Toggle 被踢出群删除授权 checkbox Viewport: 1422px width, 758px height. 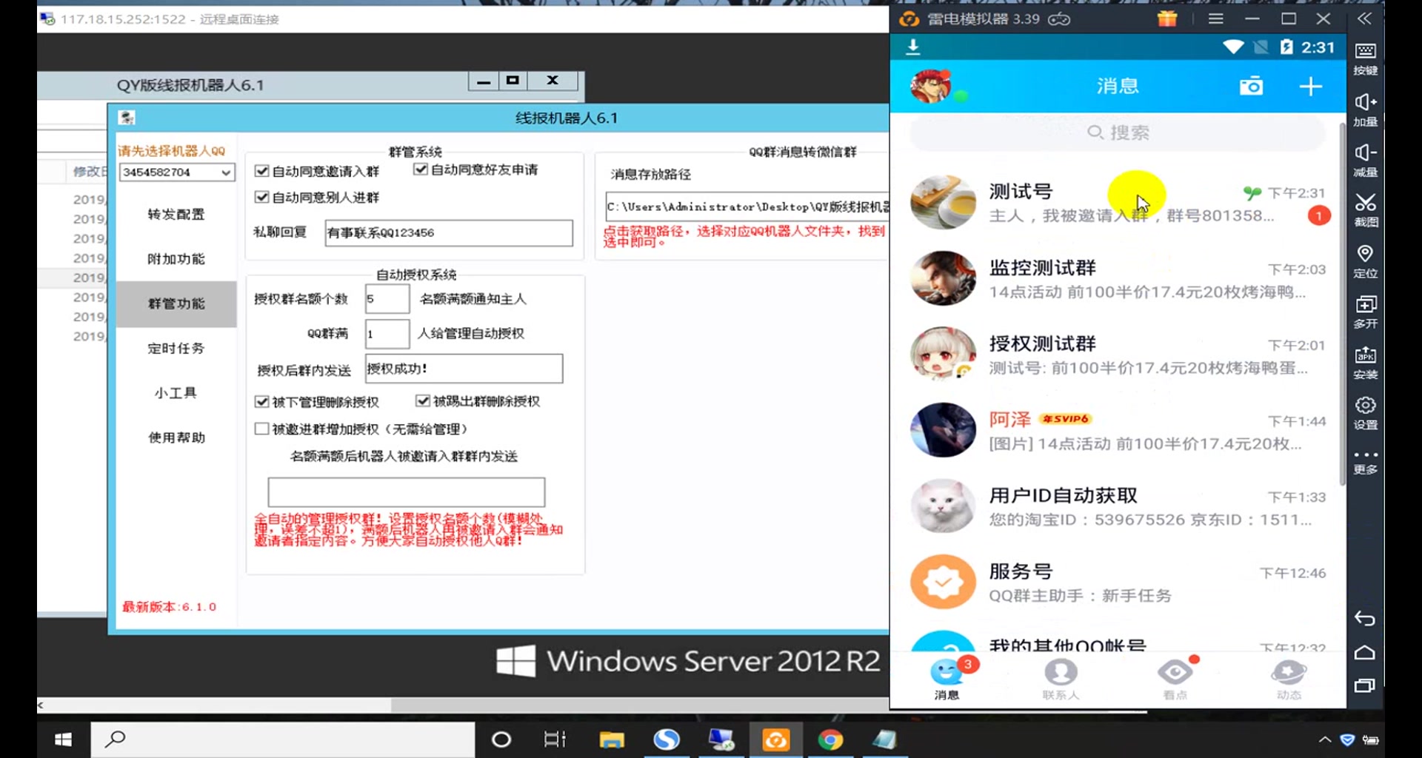[x=423, y=400]
